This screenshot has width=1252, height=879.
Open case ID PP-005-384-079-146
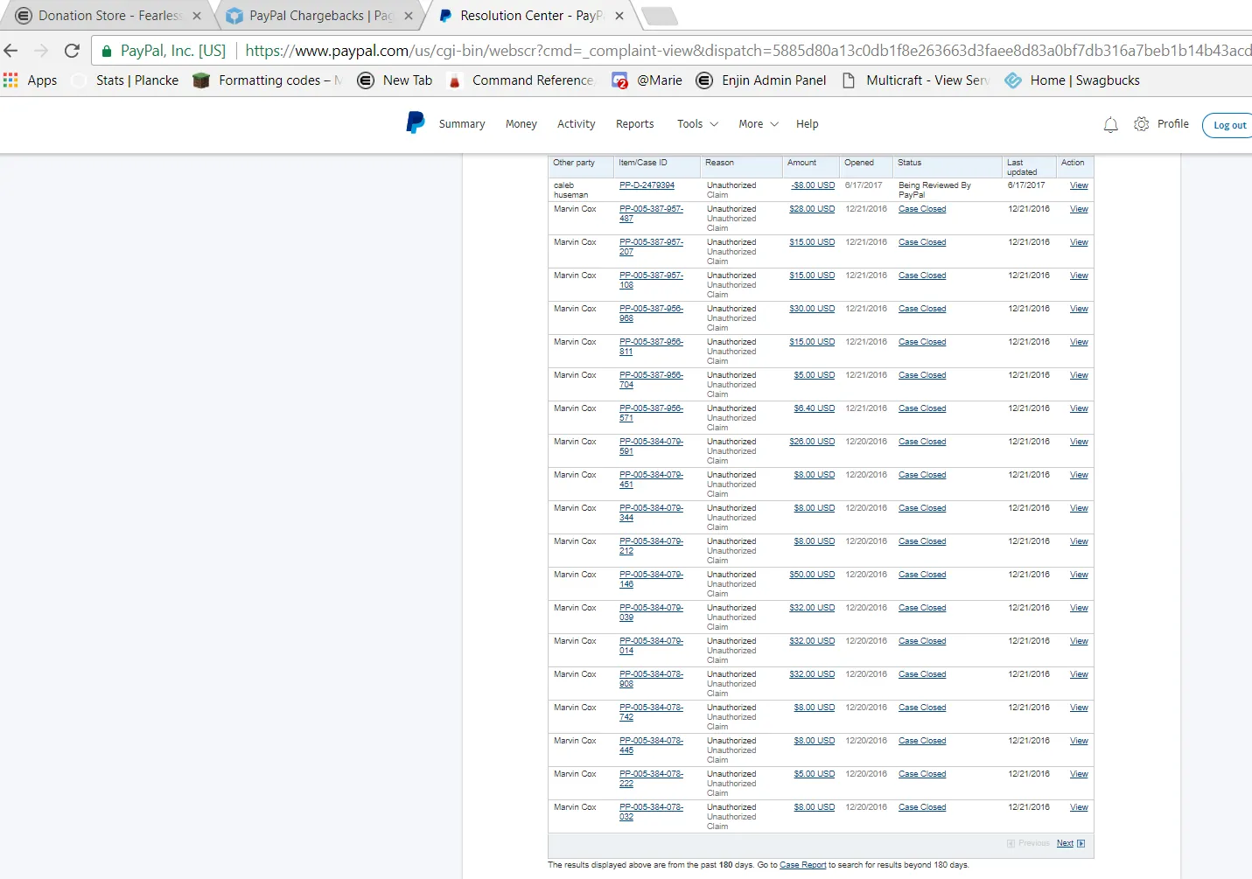[651, 579]
